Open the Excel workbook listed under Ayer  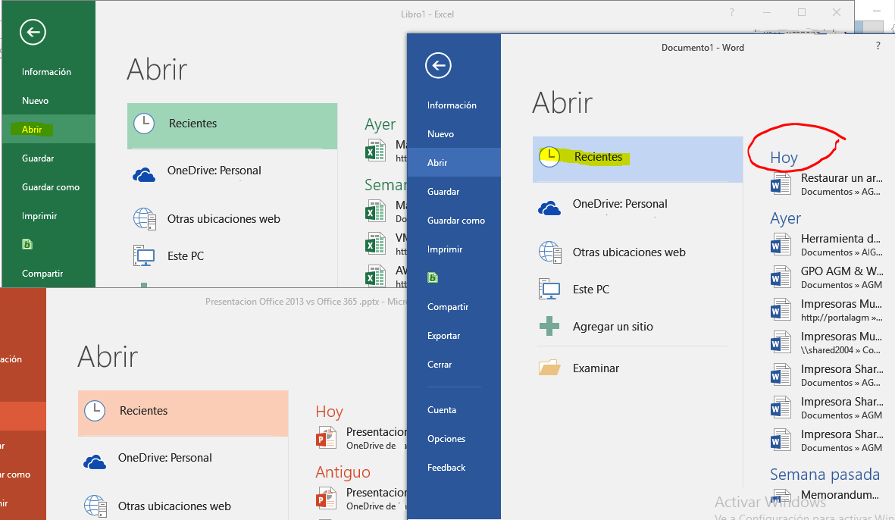[x=386, y=152]
